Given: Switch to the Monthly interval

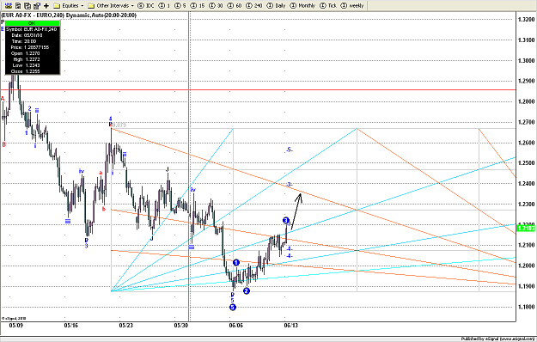Looking at the screenshot, I should coord(302,5).
